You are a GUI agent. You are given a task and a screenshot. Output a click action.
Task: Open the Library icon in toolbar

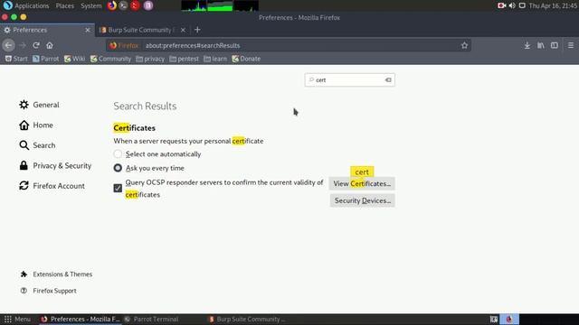541,45
